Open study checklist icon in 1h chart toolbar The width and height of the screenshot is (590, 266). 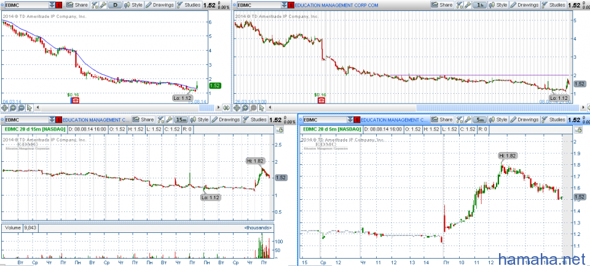[x=459, y=6]
